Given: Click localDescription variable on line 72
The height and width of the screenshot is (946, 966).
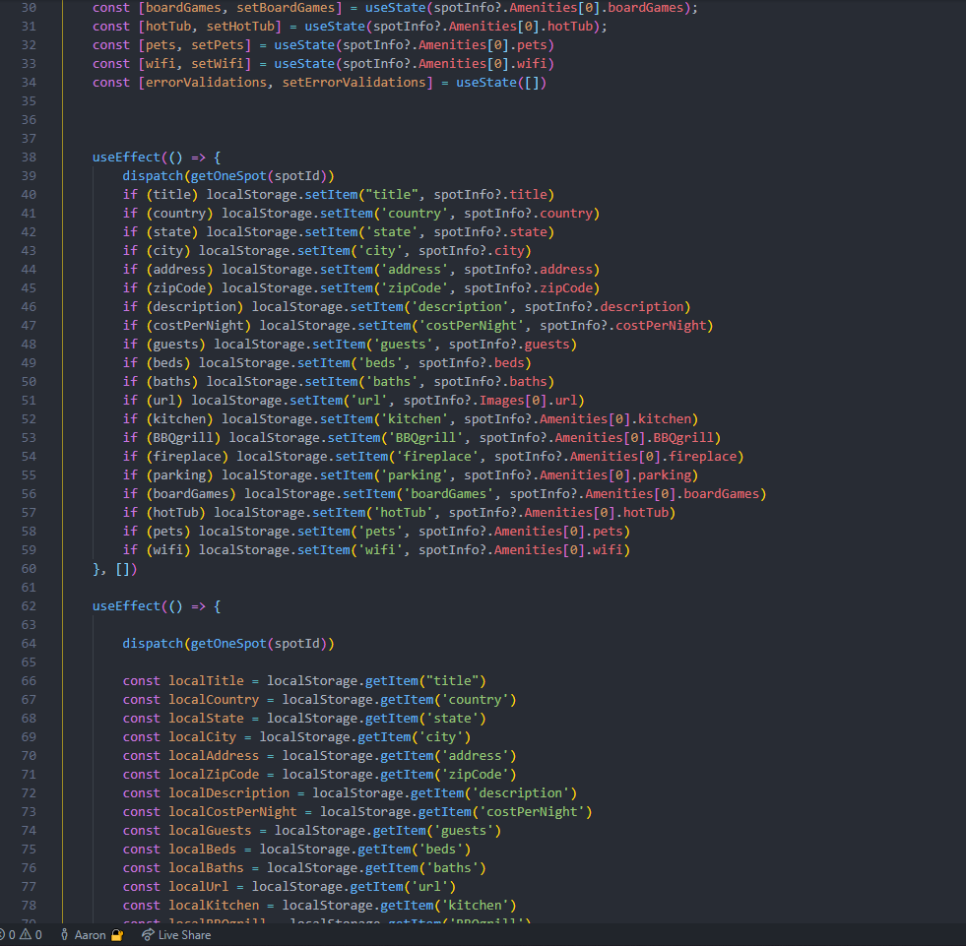Looking at the screenshot, I should (x=229, y=792).
